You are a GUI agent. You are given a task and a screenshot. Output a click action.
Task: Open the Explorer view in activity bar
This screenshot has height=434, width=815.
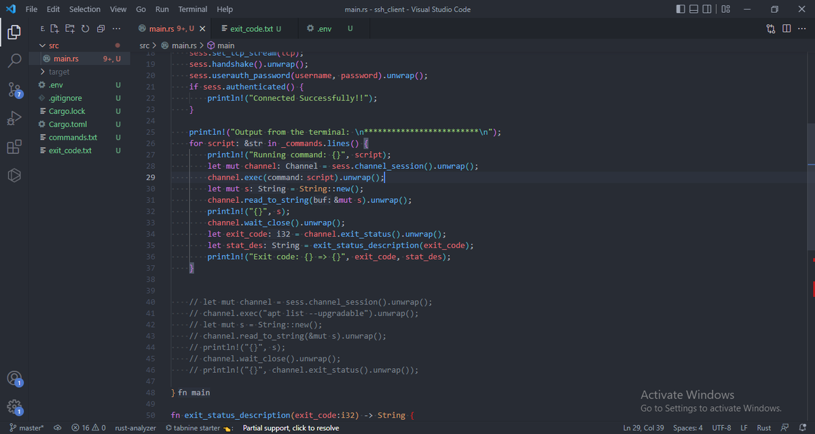coord(14,32)
